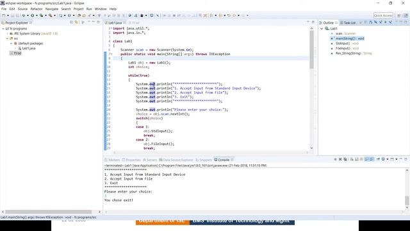Viewport: 410px width, 231px height.
Task: Toggle Show Console When Standard Out Changes
Action: point(366,159)
